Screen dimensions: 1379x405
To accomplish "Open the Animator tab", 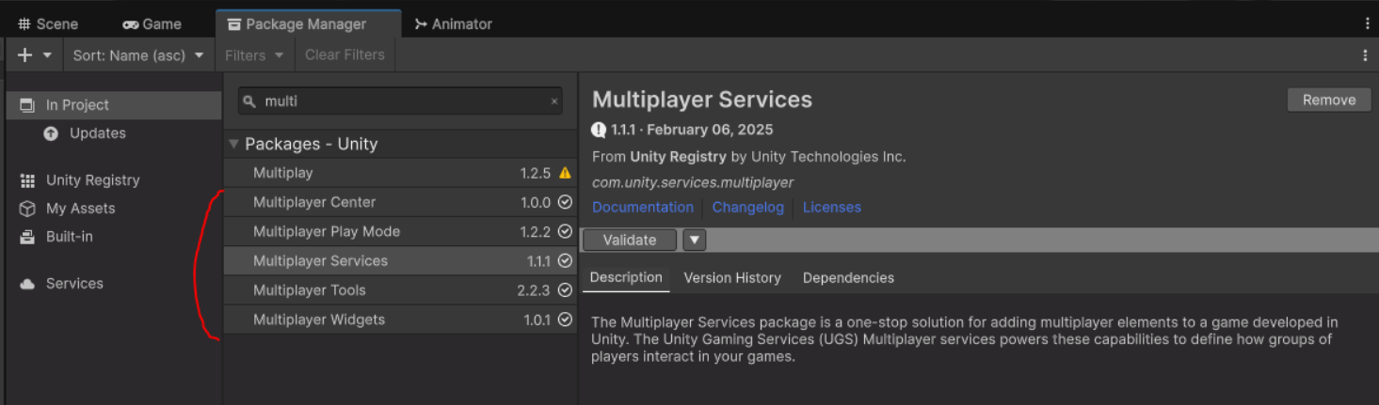I will click(x=453, y=23).
